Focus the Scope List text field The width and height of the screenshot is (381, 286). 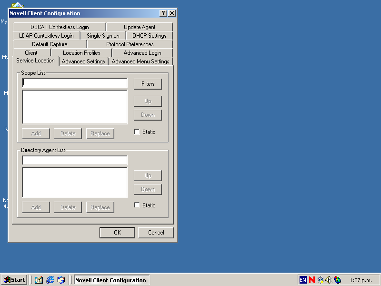[75, 82]
